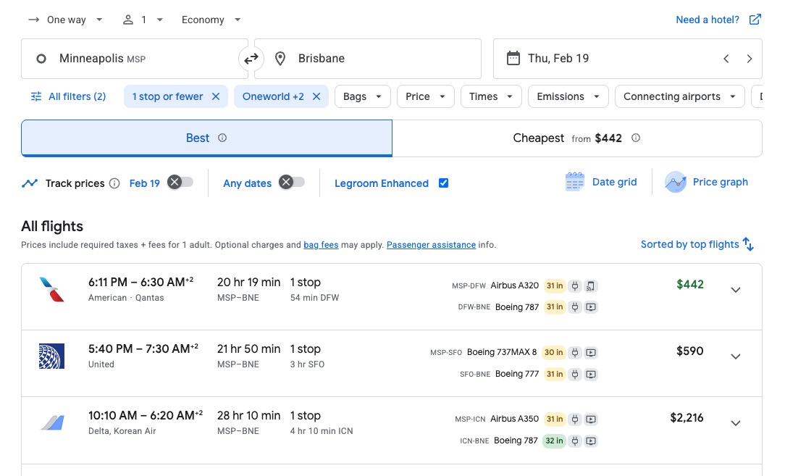Uncheck the Legroom Enhanced checkbox
Image resolution: width=785 pixels, height=476 pixels.
tap(443, 183)
